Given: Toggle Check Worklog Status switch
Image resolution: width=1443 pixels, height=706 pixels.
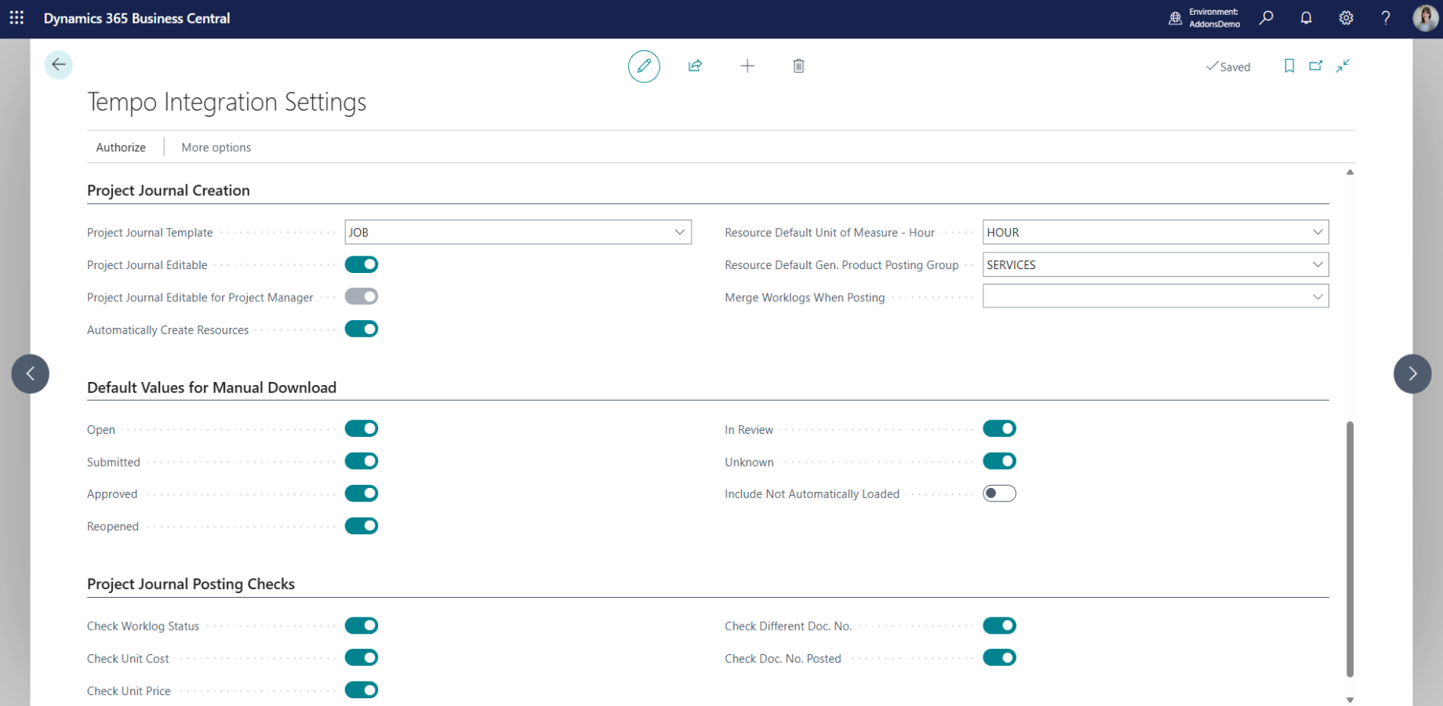Looking at the screenshot, I should point(362,625).
